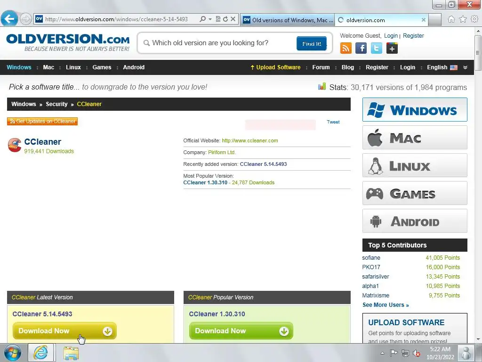The height and width of the screenshot is (362, 482).
Task: Click the See More Users link
Action: (x=386, y=305)
